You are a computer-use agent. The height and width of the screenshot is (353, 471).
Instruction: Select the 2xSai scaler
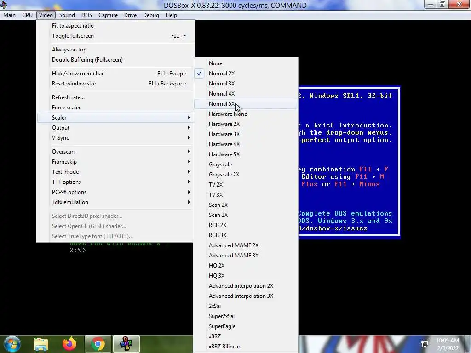(246, 306)
